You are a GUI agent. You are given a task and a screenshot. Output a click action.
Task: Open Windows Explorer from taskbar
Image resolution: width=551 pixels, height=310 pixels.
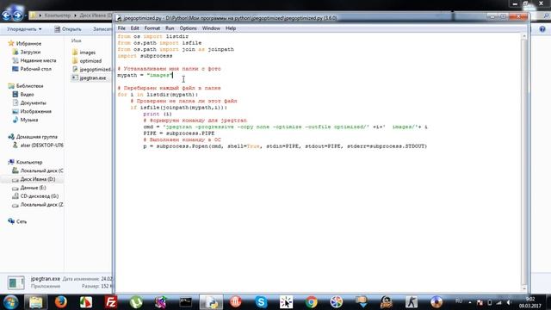[35, 302]
